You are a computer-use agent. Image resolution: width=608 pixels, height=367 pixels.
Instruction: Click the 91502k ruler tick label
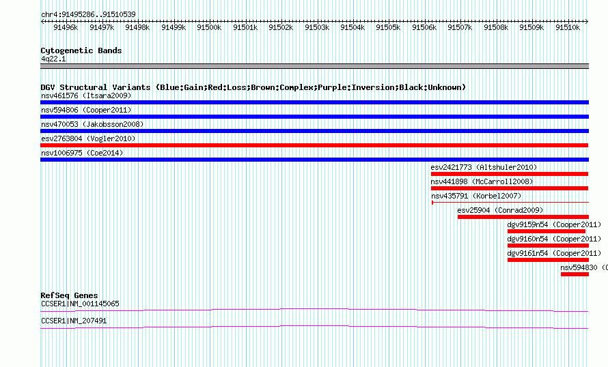[281, 27]
